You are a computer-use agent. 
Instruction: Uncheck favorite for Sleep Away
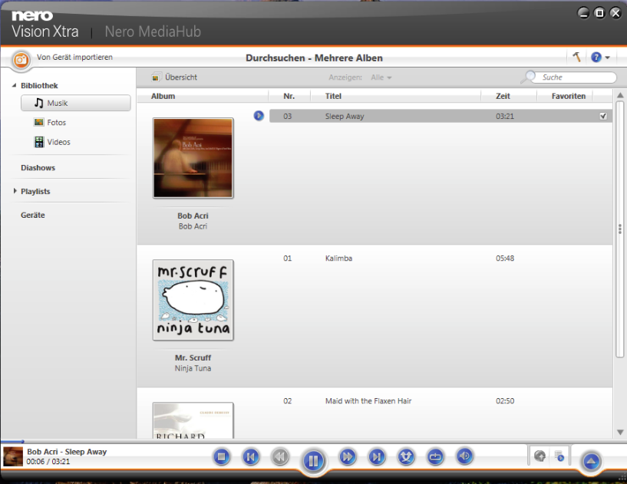pos(603,117)
